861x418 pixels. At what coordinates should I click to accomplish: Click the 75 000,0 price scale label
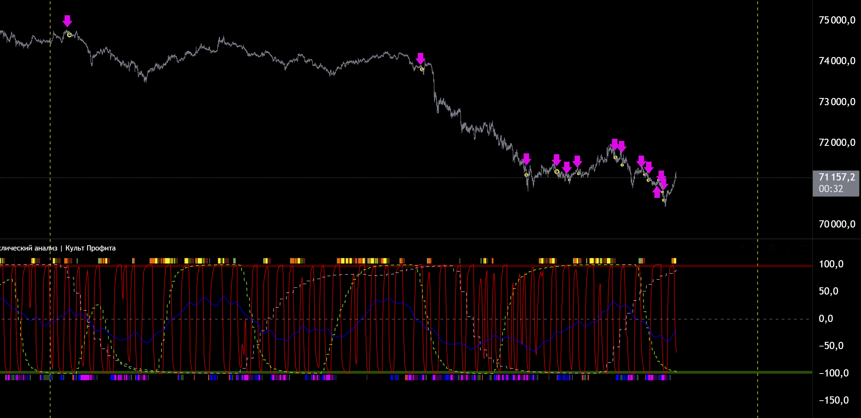837,20
